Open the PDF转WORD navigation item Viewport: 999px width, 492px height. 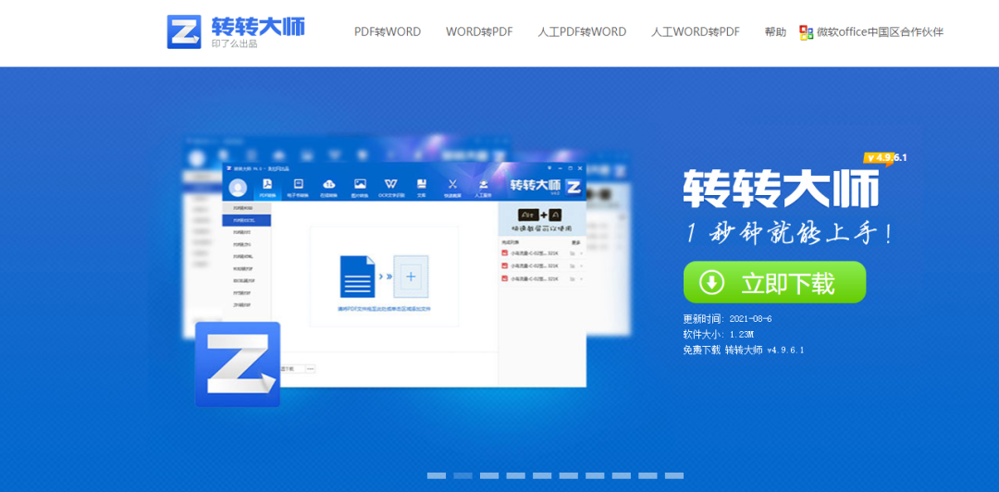click(x=387, y=32)
